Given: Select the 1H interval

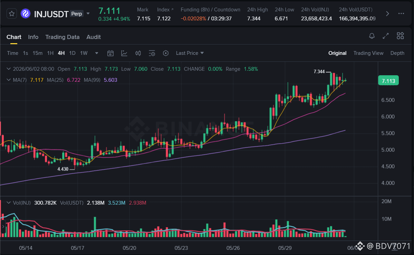Looking at the screenshot, I should click(50, 53).
